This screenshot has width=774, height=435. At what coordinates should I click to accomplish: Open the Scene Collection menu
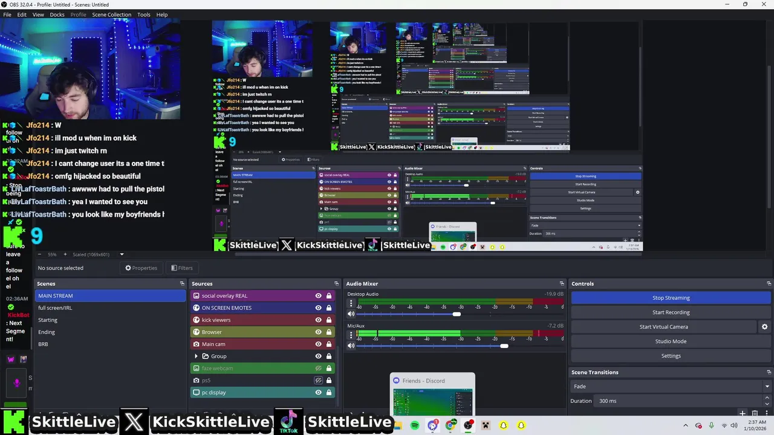(x=111, y=14)
